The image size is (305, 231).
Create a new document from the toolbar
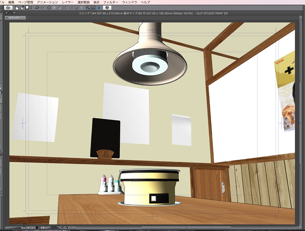coord(17,8)
